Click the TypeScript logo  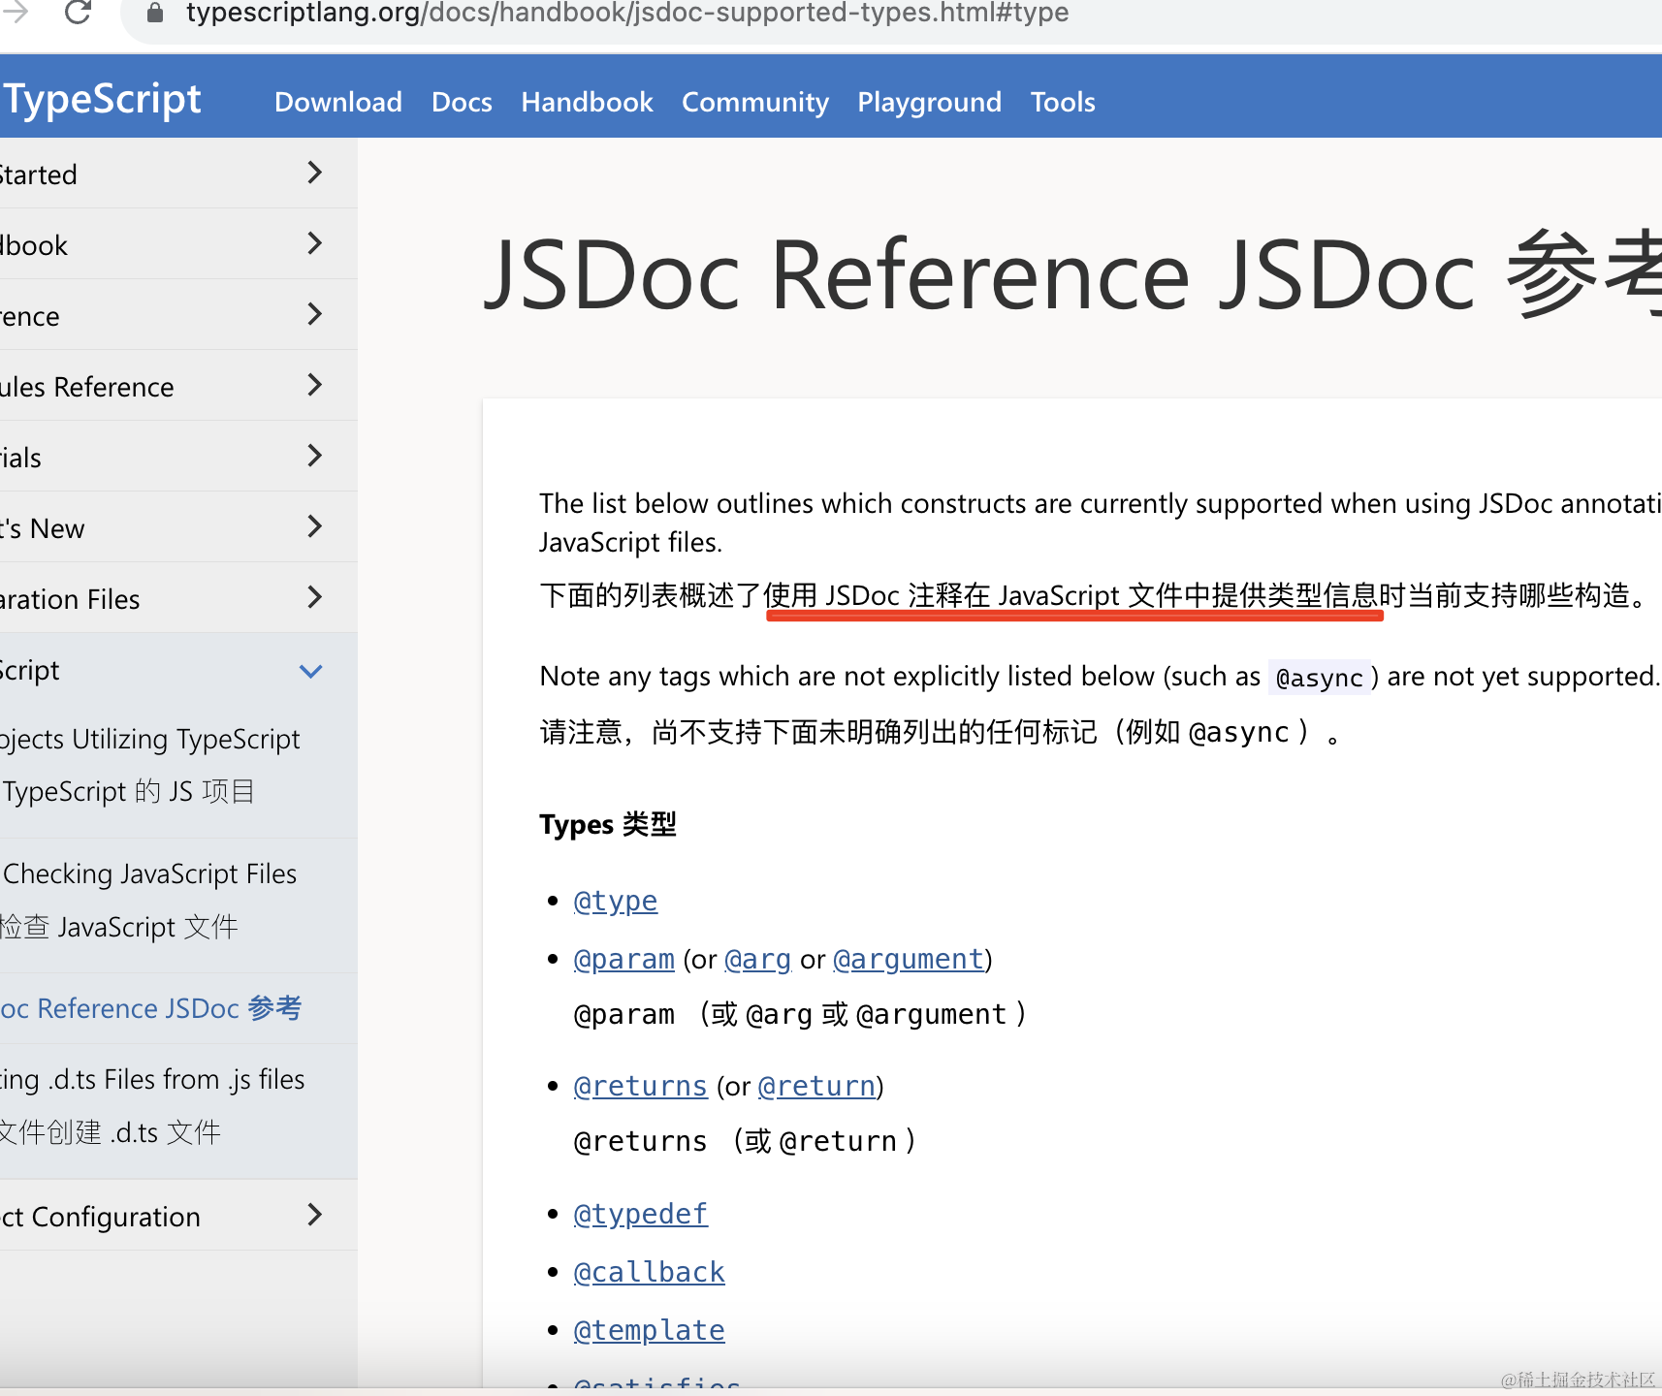(102, 99)
